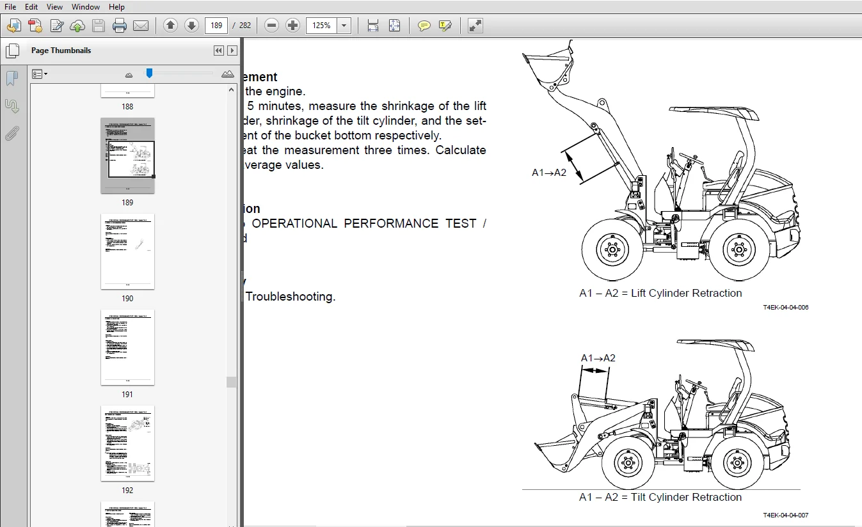Open the View menu

click(x=55, y=7)
